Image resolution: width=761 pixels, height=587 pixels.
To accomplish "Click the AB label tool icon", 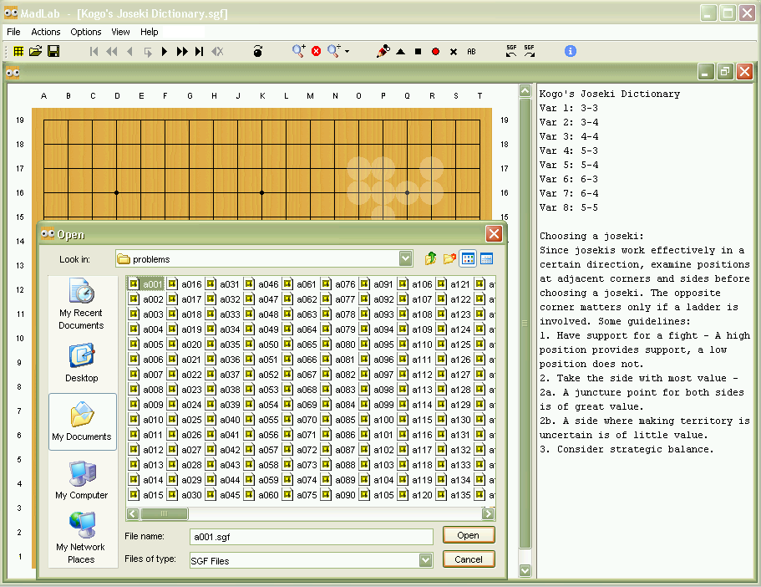I will pyautogui.click(x=471, y=52).
